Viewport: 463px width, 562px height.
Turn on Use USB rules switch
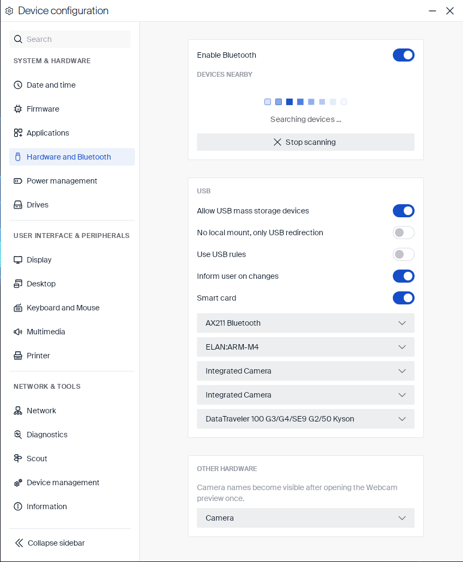click(x=404, y=254)
